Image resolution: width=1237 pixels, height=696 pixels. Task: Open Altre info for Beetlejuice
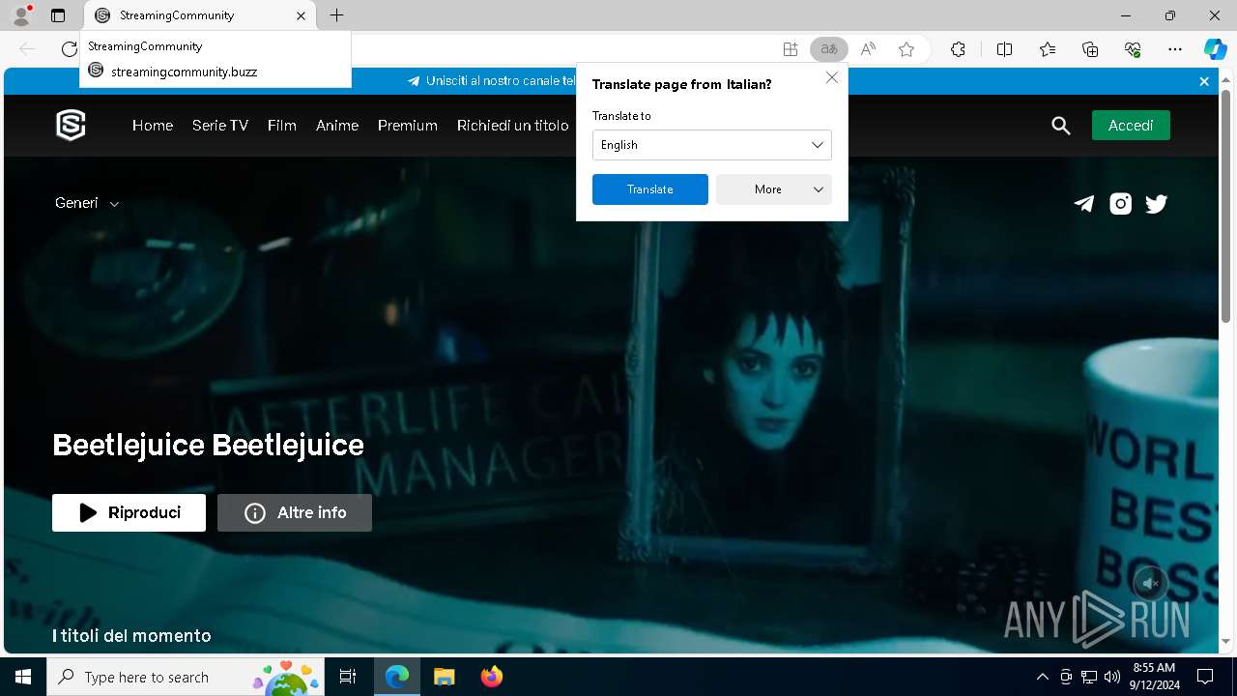(x=295, y=512)
